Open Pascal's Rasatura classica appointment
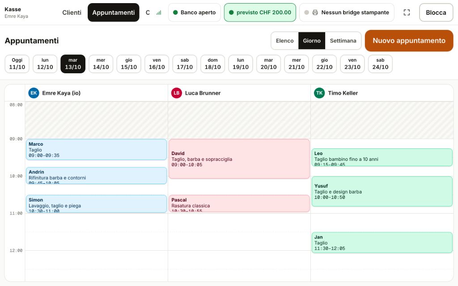Screen dimensions: 458x286 (x=239, y=203)
